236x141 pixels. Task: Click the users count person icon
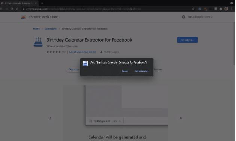pyautogui.click(x=101, y=52)
